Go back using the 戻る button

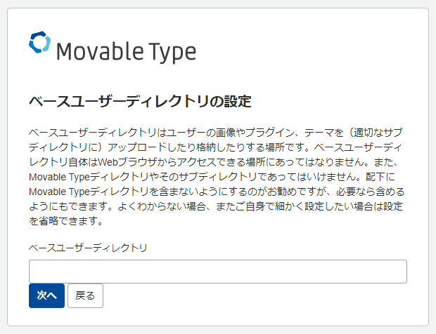point(85,295)
